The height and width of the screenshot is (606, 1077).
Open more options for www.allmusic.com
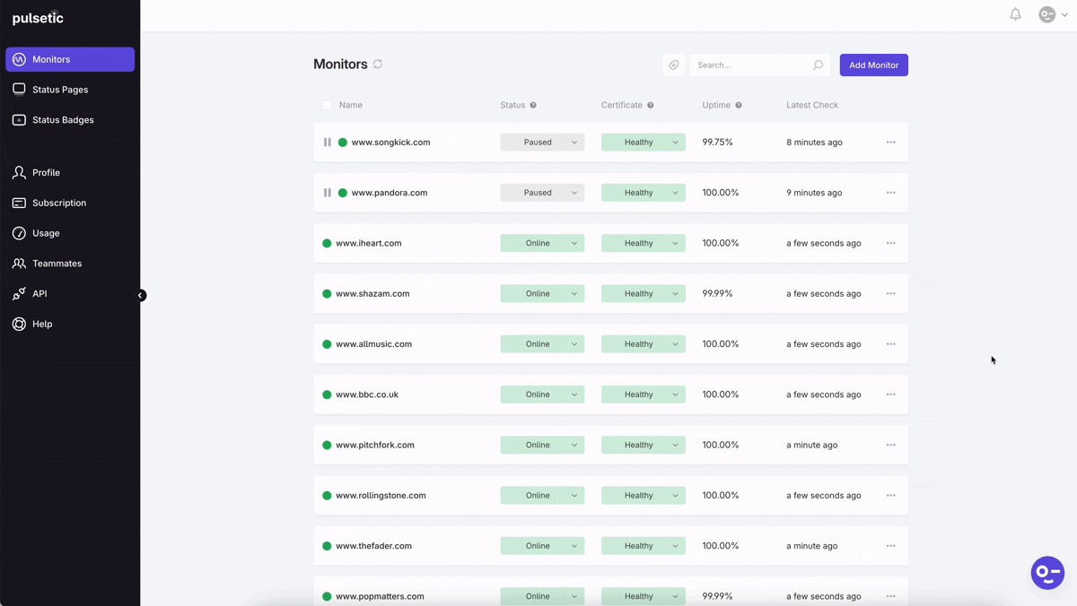tap(891, 344)
